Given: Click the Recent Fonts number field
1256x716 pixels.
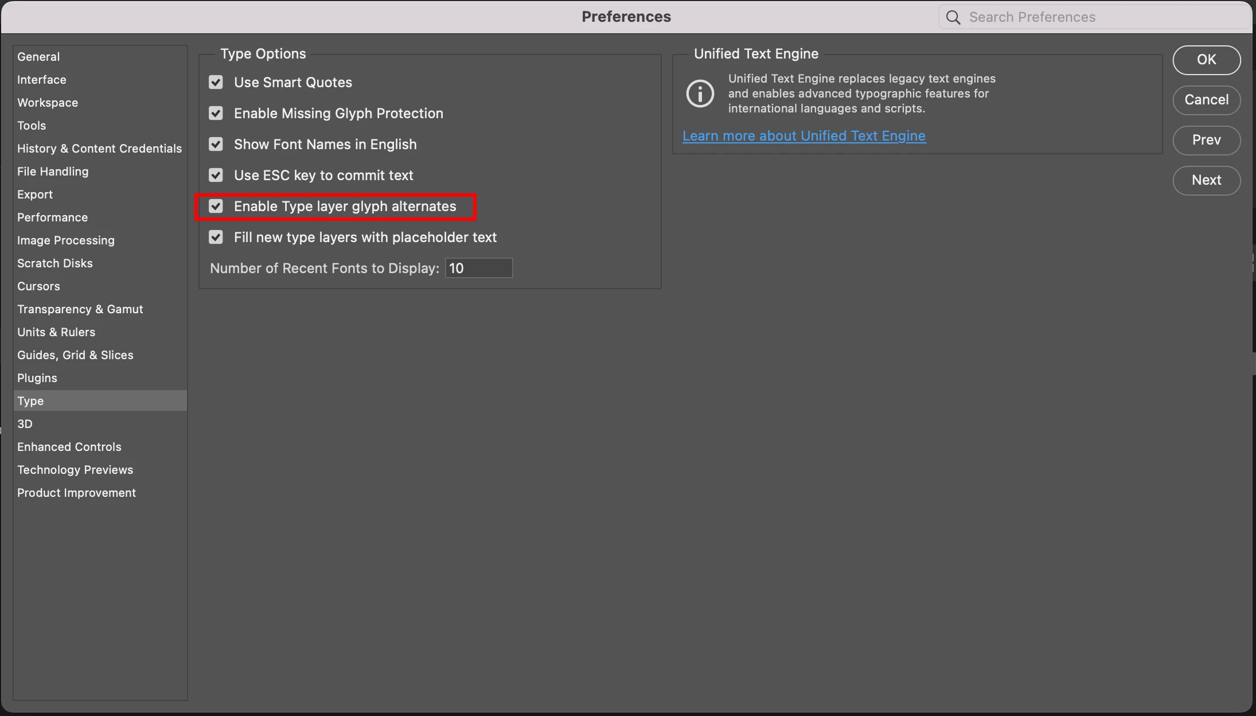Looking at the screenshot, I should tap(479, 268).
